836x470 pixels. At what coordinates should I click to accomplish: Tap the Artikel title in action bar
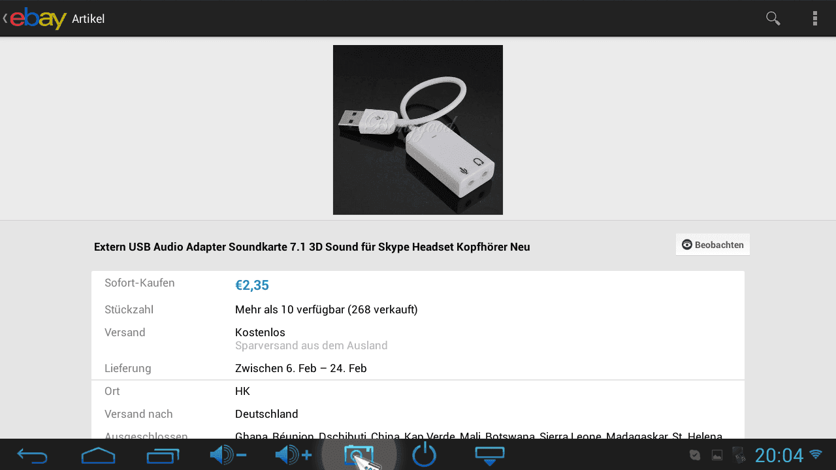(88, 19)
